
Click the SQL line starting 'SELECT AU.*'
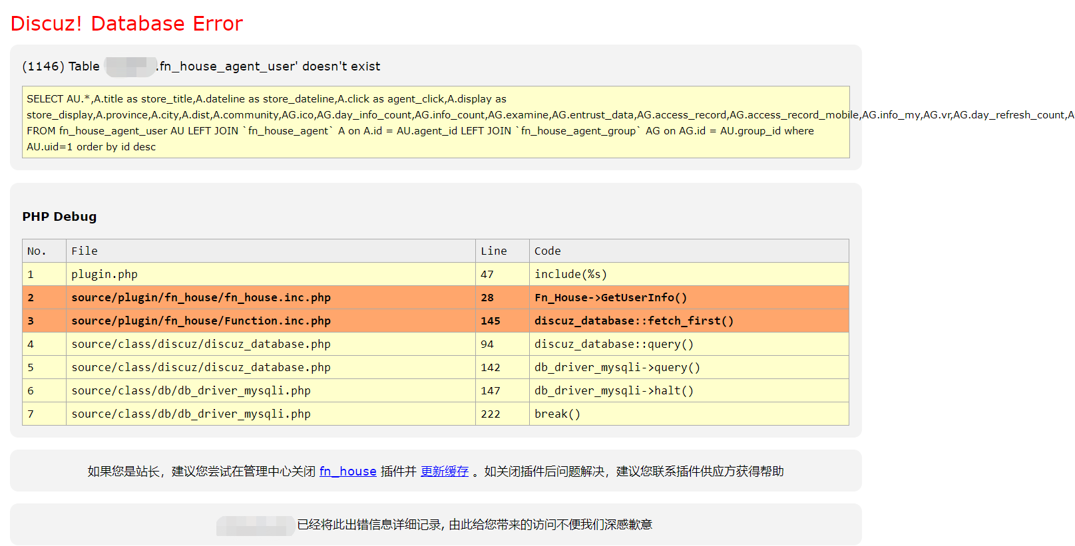266,99
